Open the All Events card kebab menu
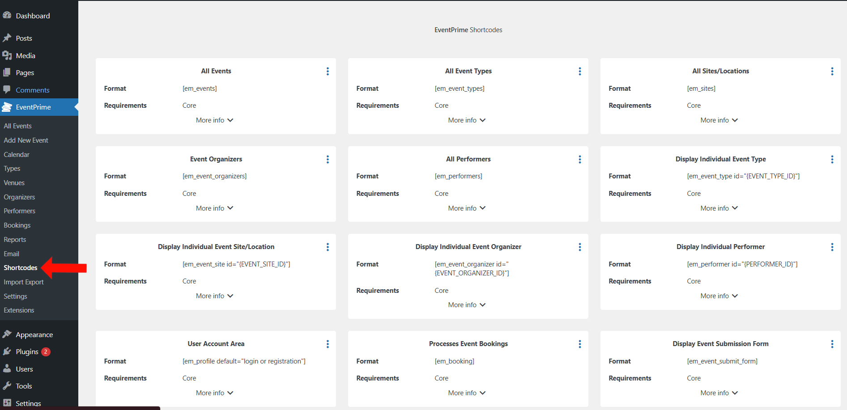847x410 pixels. click(328, 72)
